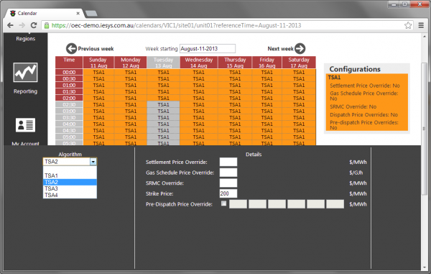Toggle the Pre-Dispatch Price Override checkbox
The height and width of the screenshot is (274, 431).
223,204
